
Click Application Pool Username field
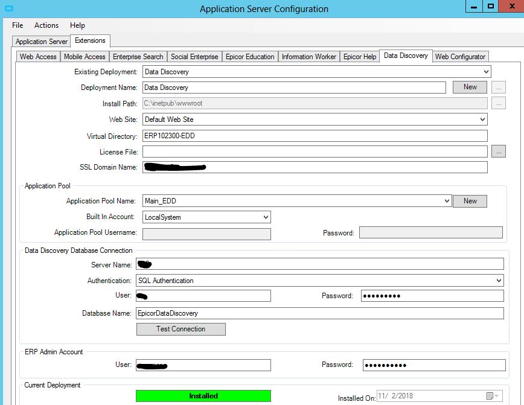coord(206,234)
